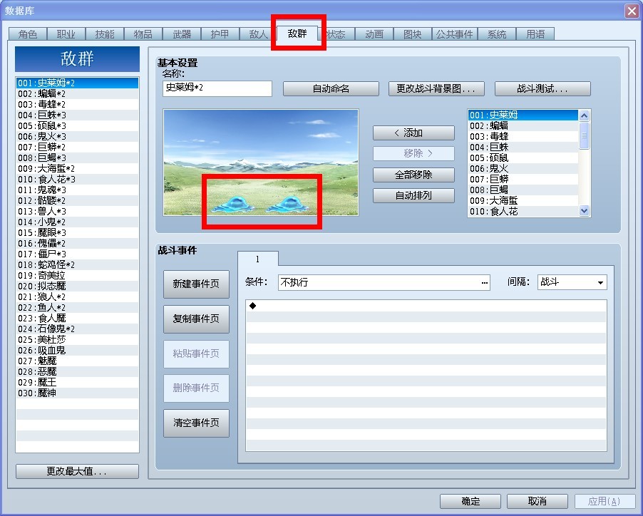Confirm with the 确定 button
This screenshot has width=643, height=516.
pos(470,501)
